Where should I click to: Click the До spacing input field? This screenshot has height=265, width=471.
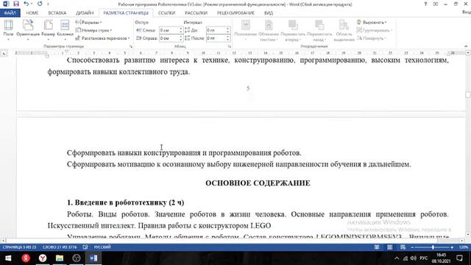tap(216, 30)
